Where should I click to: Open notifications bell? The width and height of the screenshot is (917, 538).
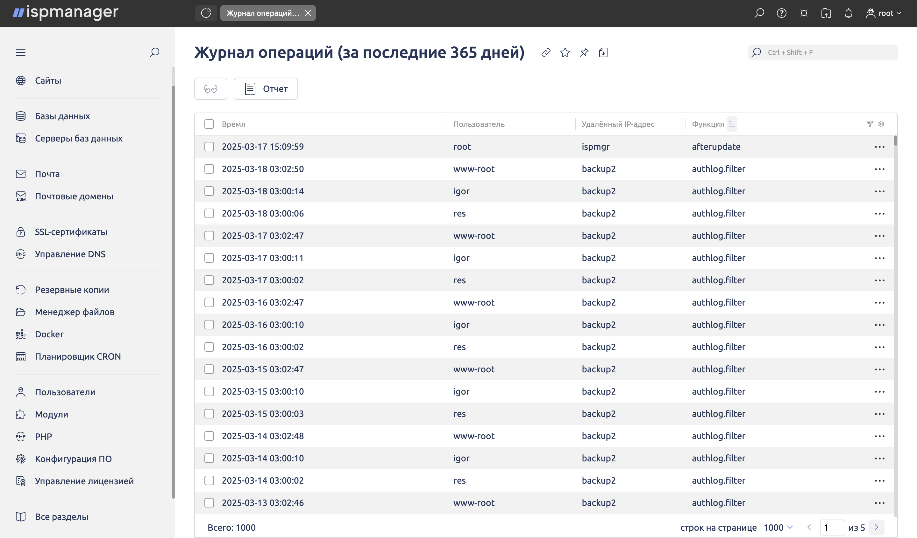click(x=848, y=13)
